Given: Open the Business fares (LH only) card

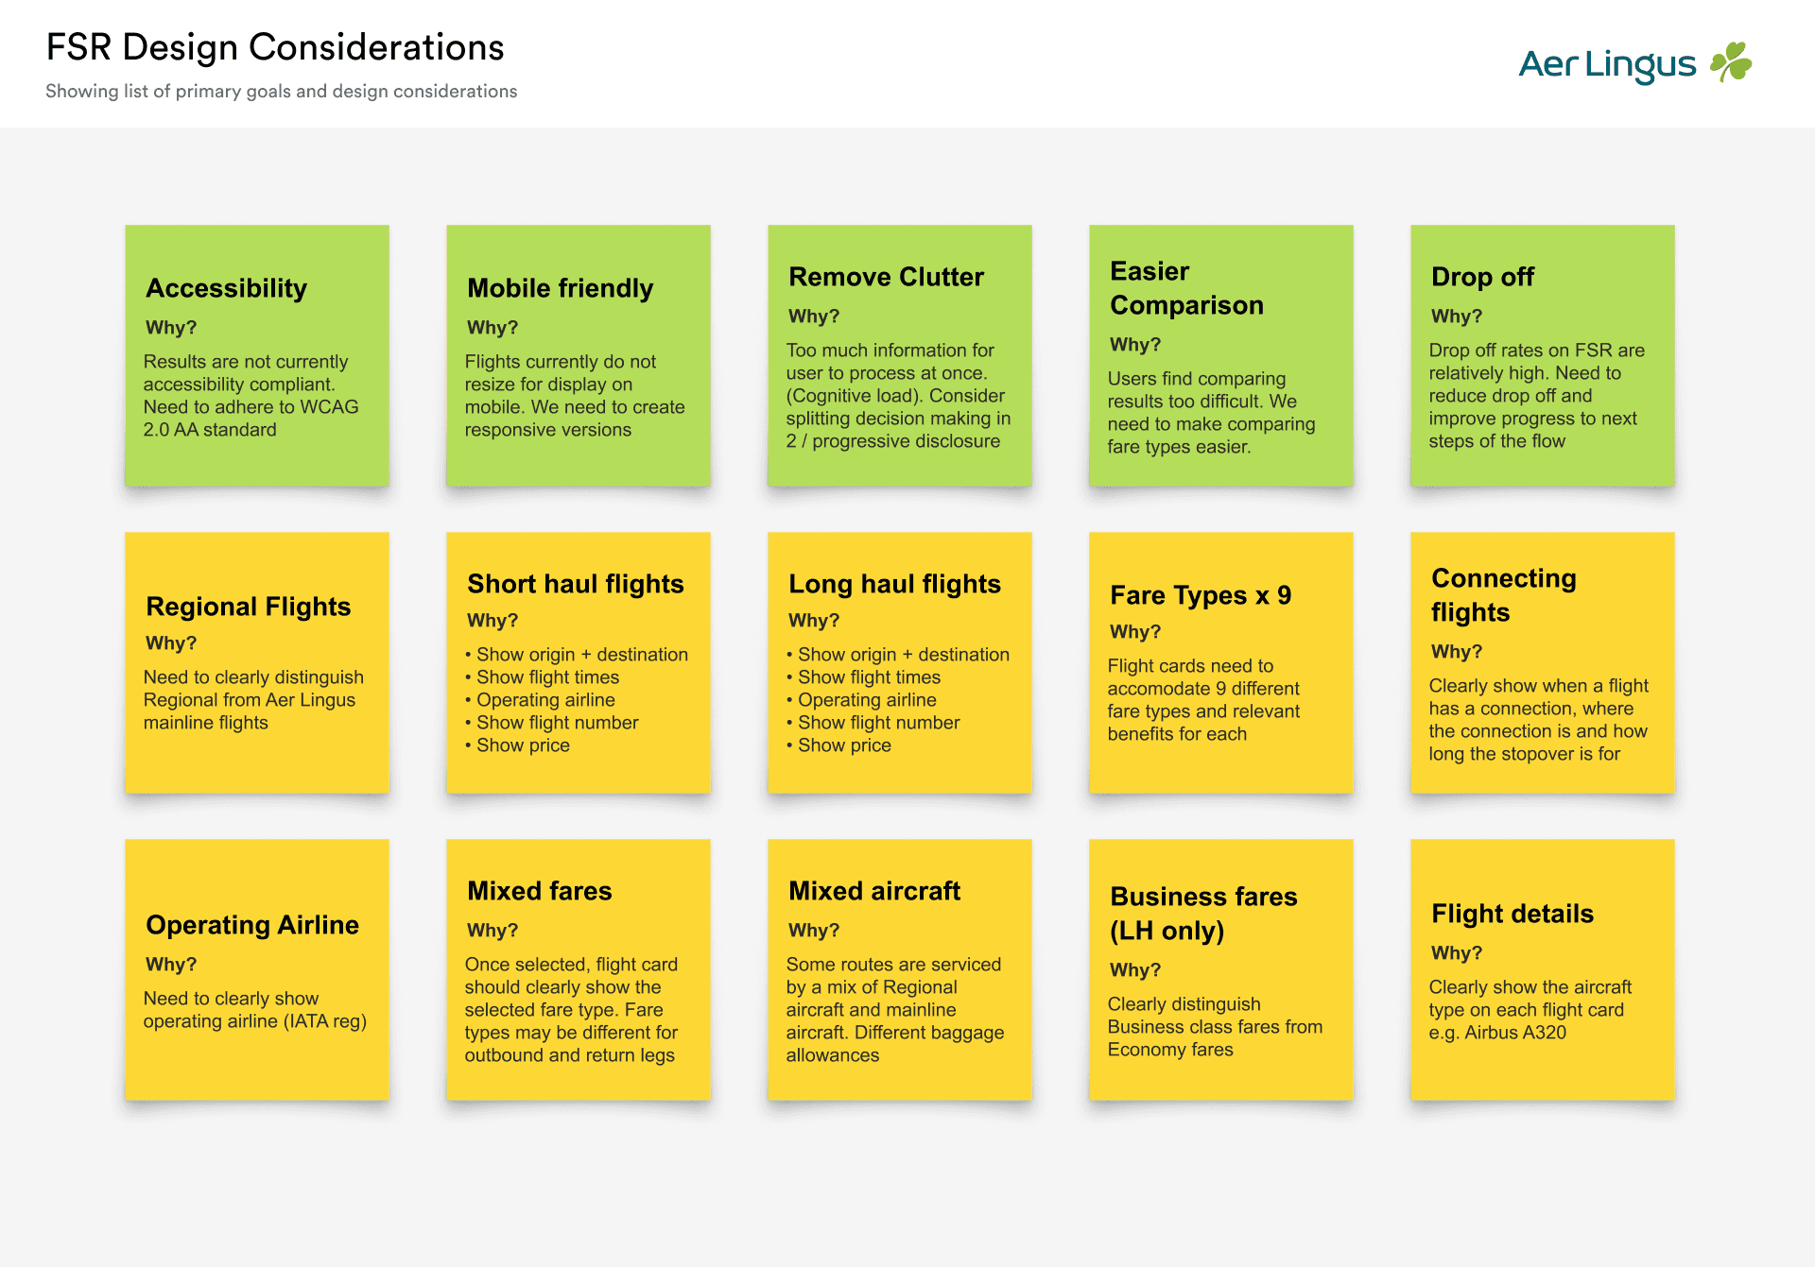Looking at the screenshot, I should click(x=1220, y=969).
